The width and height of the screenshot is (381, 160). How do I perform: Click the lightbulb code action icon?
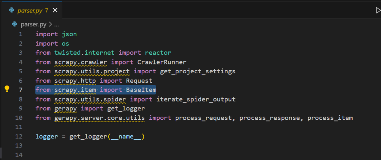point(7,89)
